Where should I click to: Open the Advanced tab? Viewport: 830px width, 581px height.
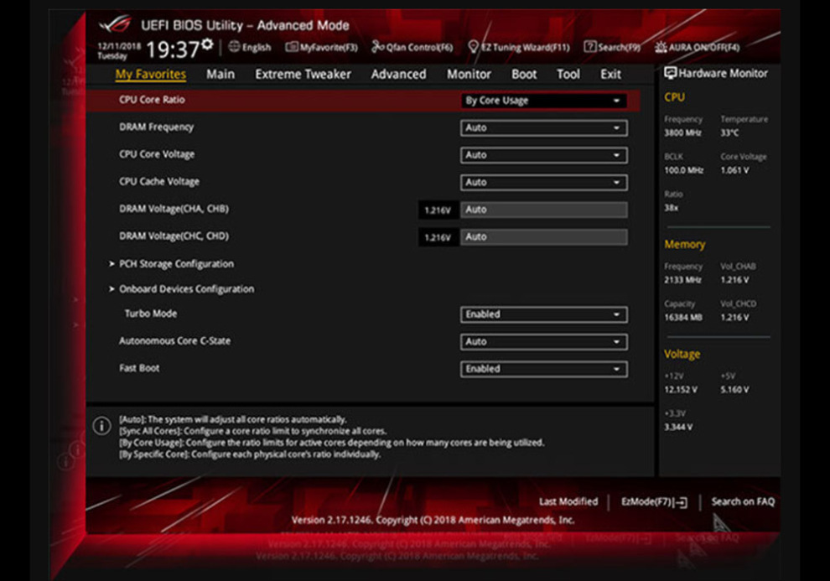tap(398, 74)
